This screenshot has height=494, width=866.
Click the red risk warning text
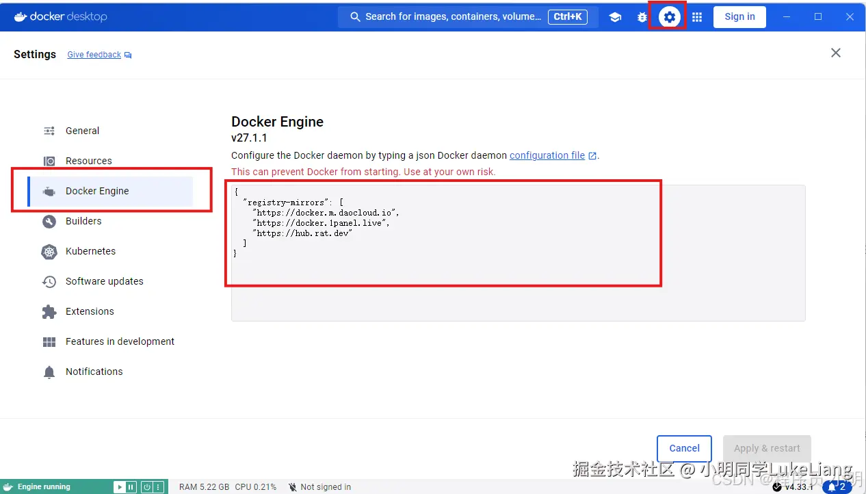tap(363, 172)
